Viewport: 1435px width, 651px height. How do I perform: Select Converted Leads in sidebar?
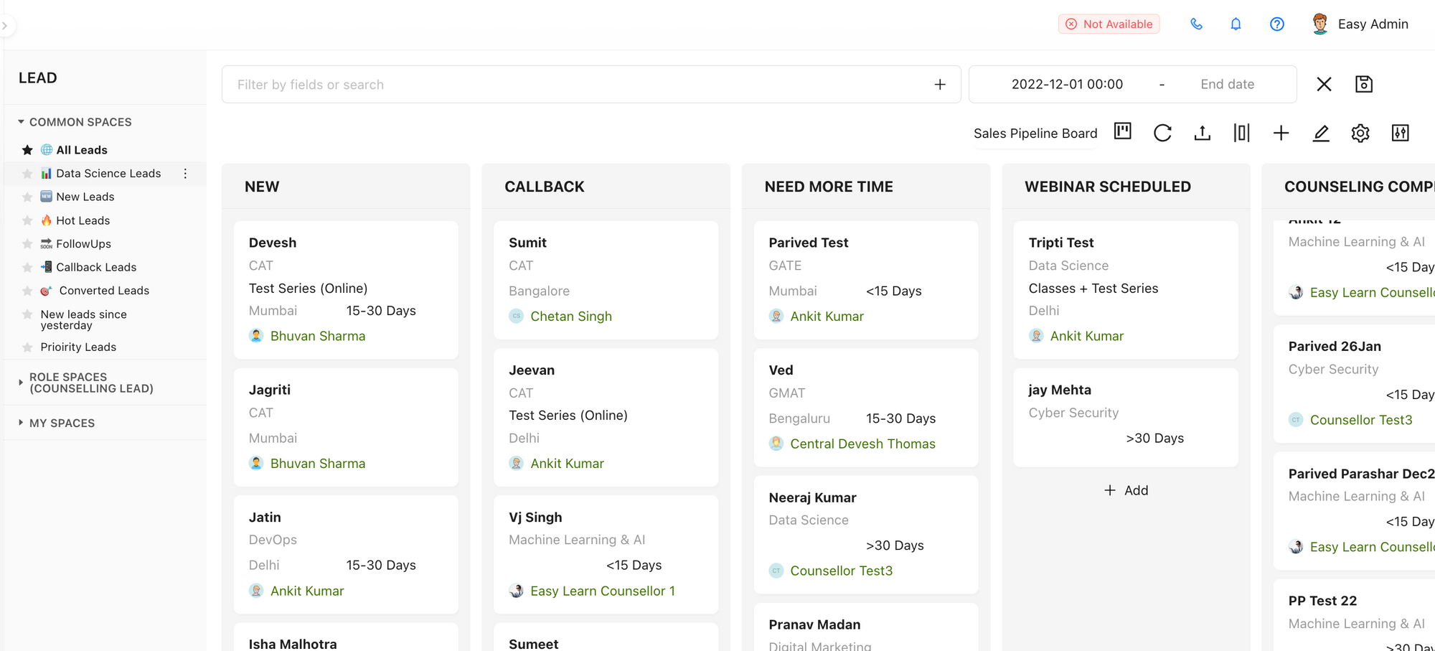[104, 291]
